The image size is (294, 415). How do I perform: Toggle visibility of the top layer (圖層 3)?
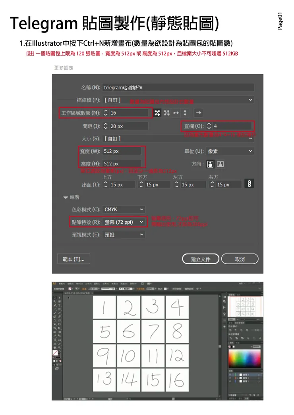tap(230, 375)
